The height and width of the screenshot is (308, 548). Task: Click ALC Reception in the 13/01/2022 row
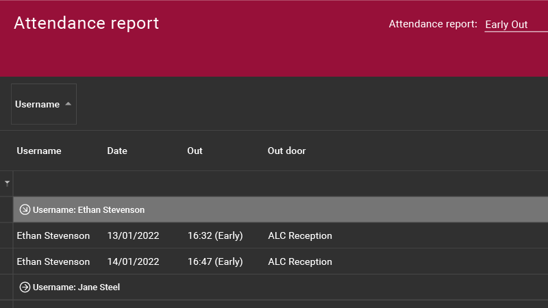pyautogui.click(x=300, y=235)
